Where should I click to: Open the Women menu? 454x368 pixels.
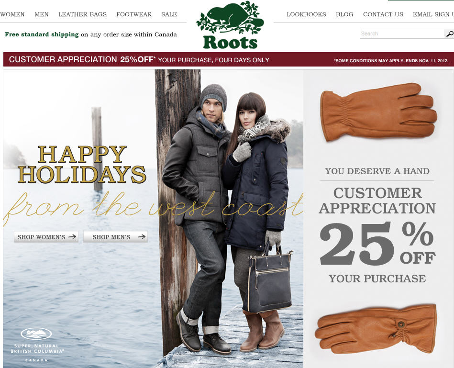[12, 14]
